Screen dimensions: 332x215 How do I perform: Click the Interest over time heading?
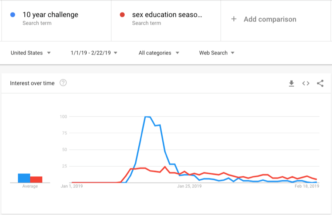[x=32, y=83]
